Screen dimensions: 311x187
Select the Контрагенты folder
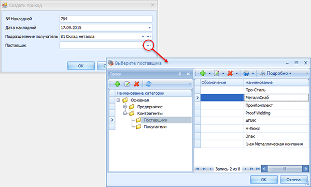150,113
